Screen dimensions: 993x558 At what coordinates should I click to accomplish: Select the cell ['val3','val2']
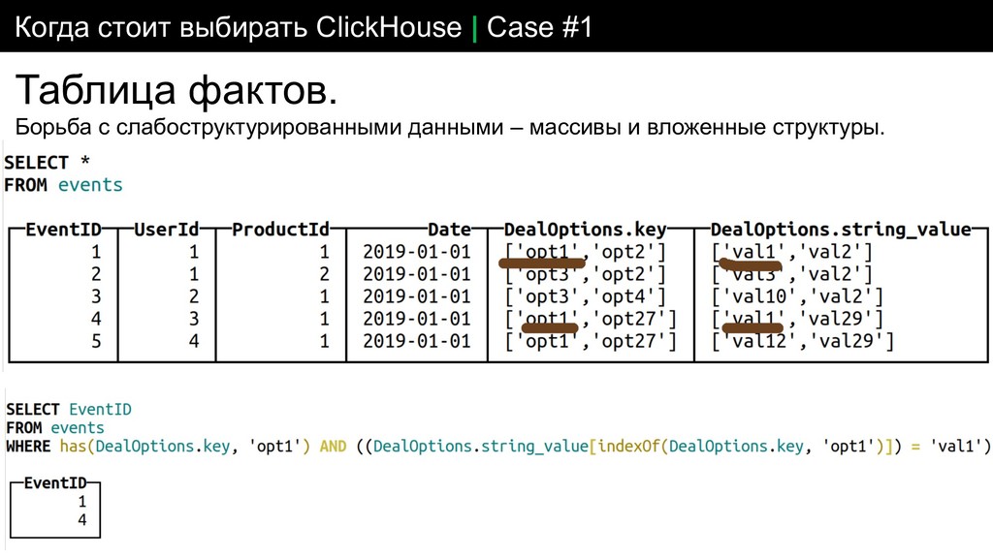792,274
